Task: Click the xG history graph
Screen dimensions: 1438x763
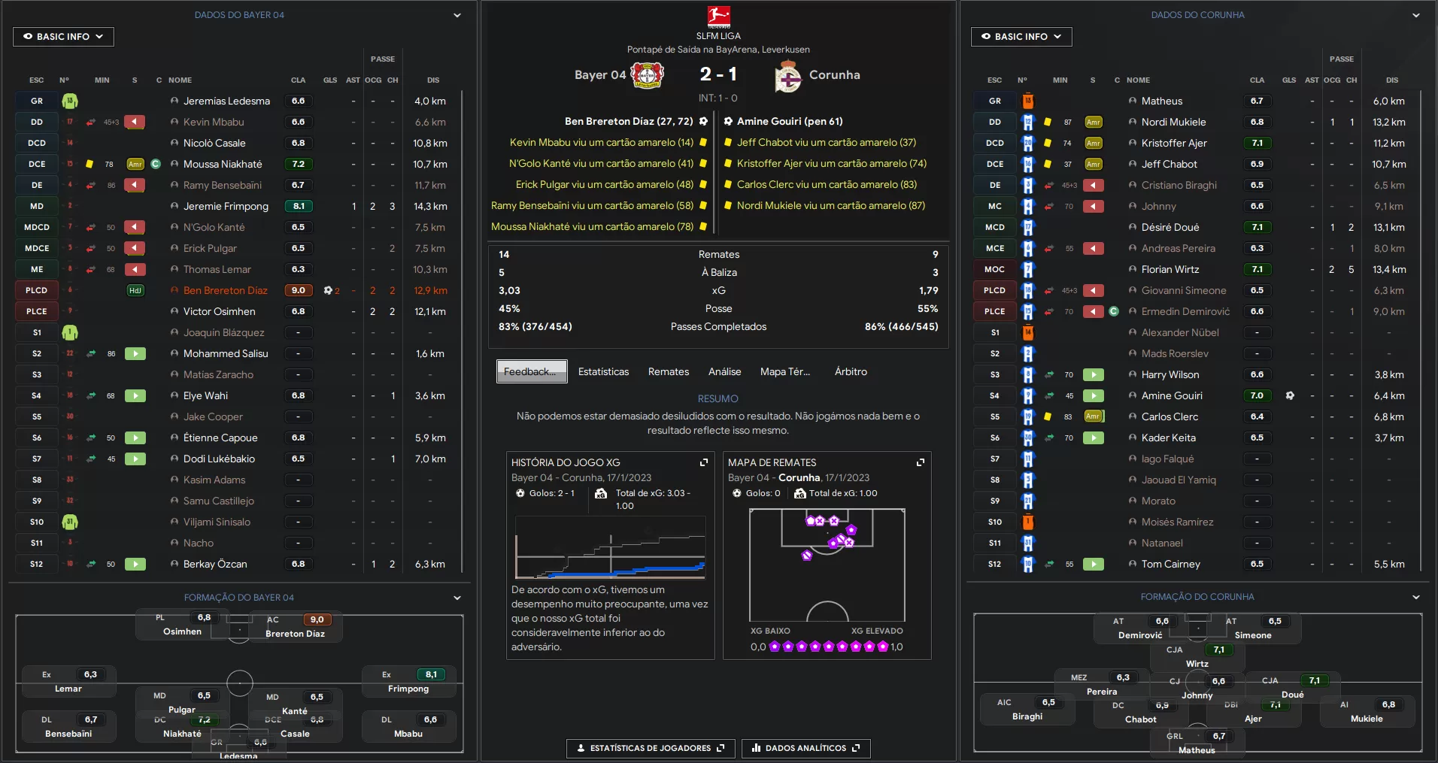Action: (x=610, y=547)
